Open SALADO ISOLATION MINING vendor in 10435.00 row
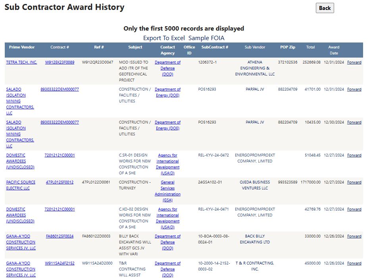Screen dimensions: 373x278 tap(20, 134)
